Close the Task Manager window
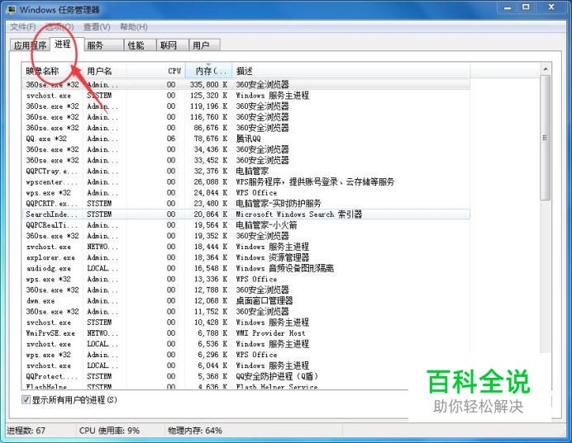The image size is (572, 443). [x=551, y=7]
